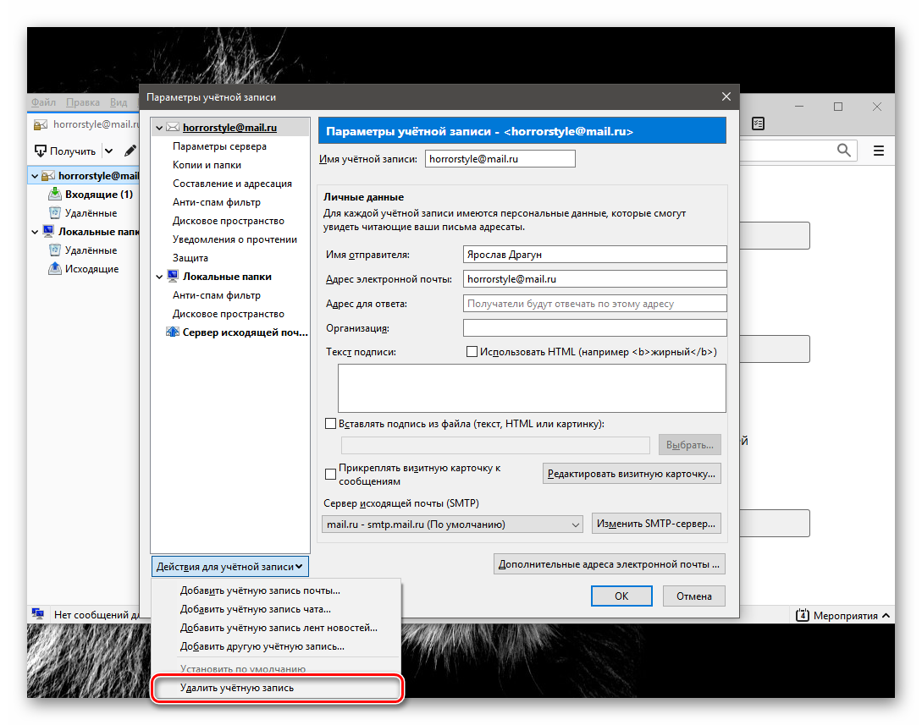Choose Добавить учётную запись лент новостей

[x=279, y=628]
